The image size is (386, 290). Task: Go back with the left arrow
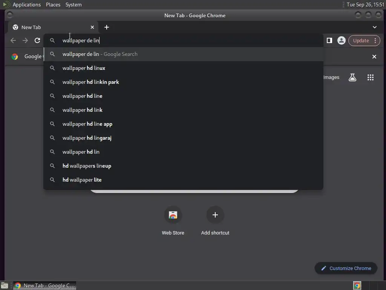[x=13, y=40]
